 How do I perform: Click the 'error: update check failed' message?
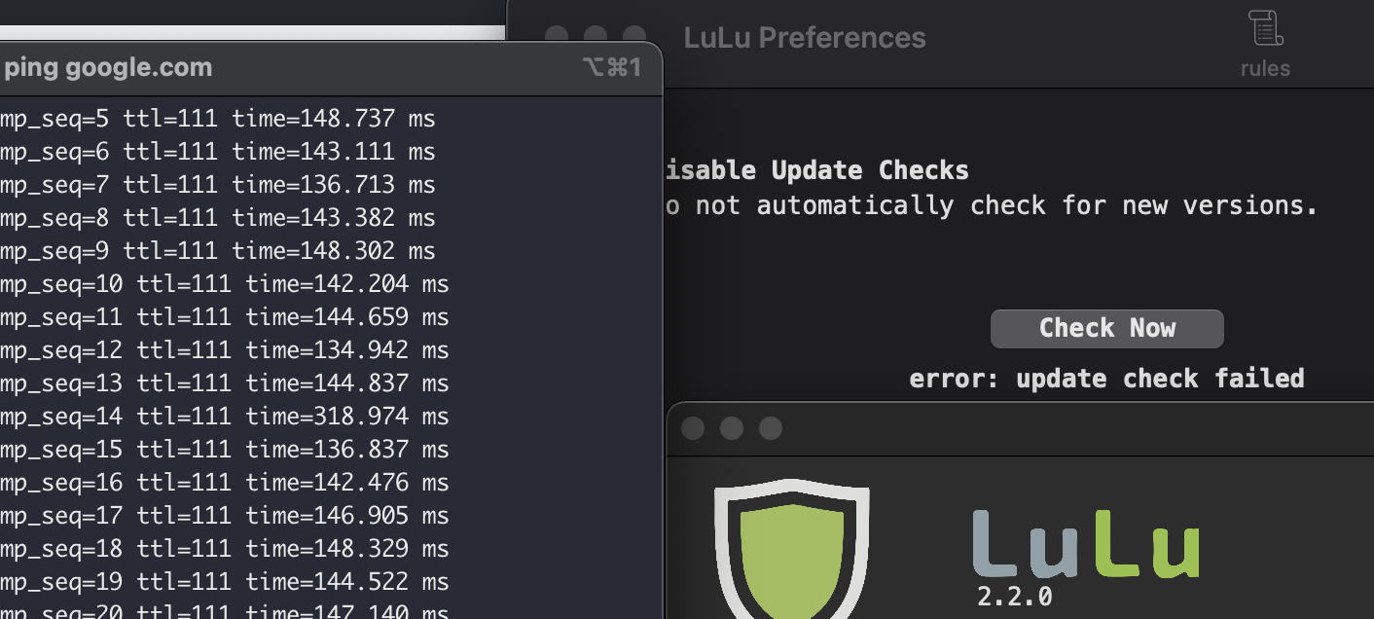[x=1106, y=379]
